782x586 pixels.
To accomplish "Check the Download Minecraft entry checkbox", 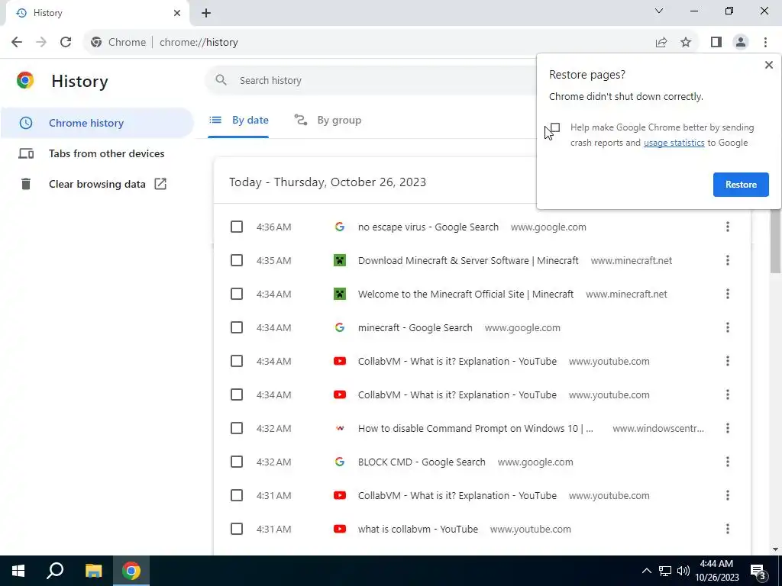I will 237,260.
